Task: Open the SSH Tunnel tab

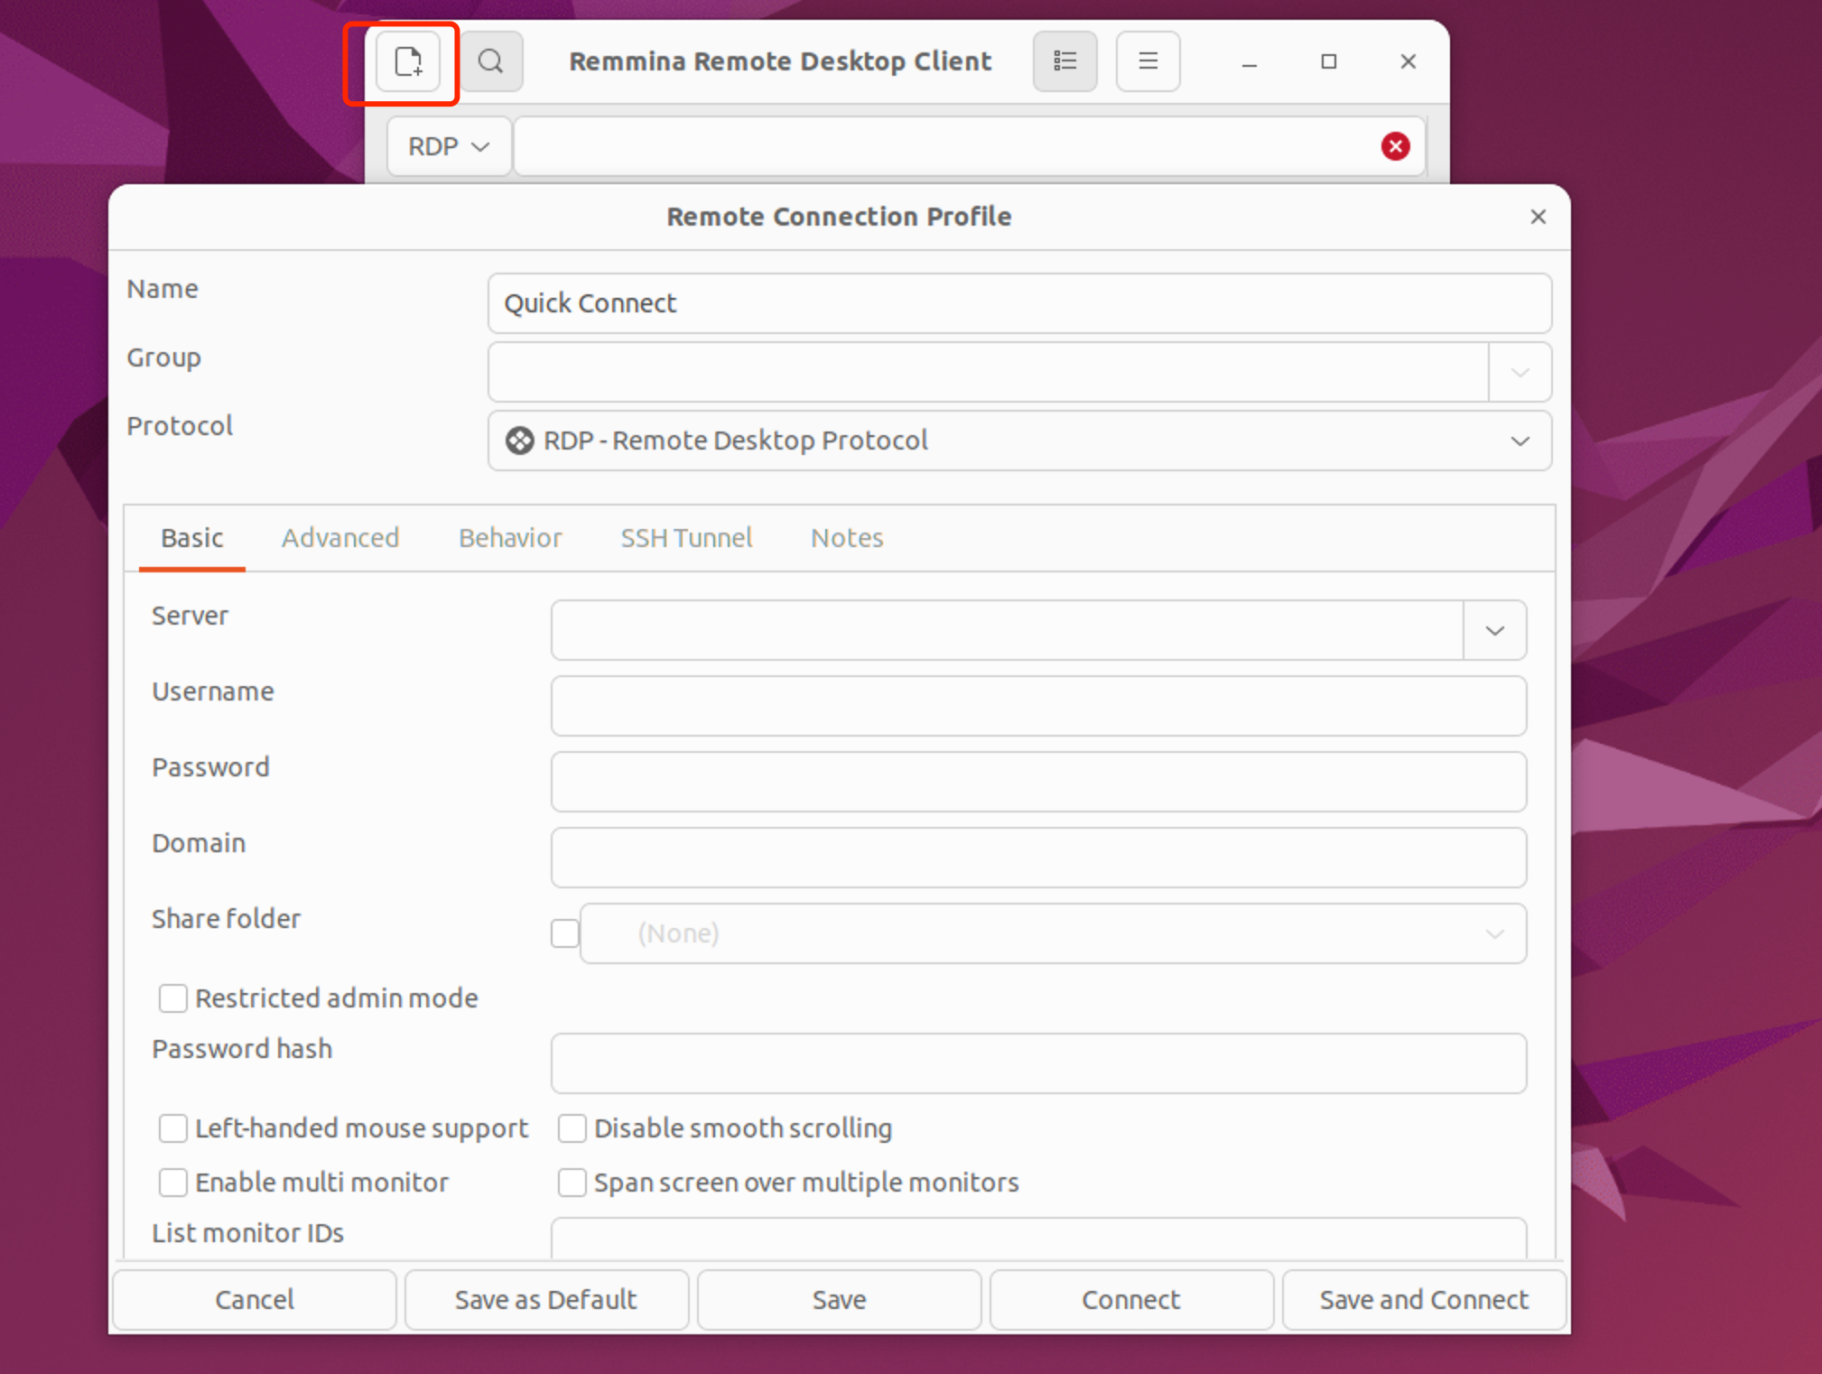Action: point(686,538)
